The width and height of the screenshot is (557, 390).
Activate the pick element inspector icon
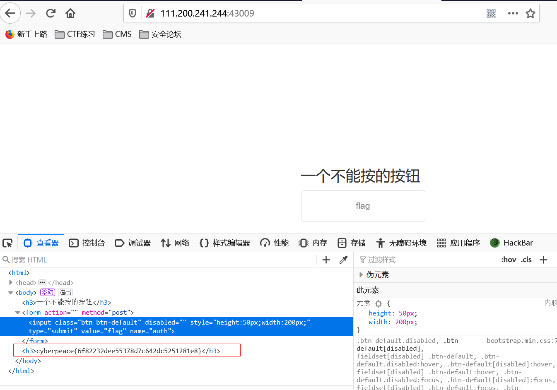tap(7, 243)
